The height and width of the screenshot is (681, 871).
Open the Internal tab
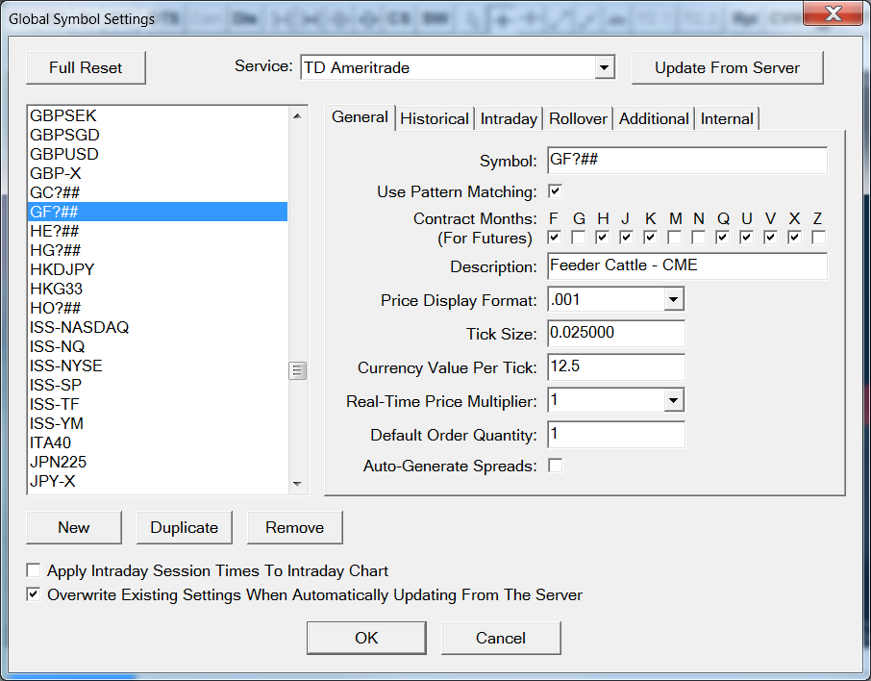727,119
